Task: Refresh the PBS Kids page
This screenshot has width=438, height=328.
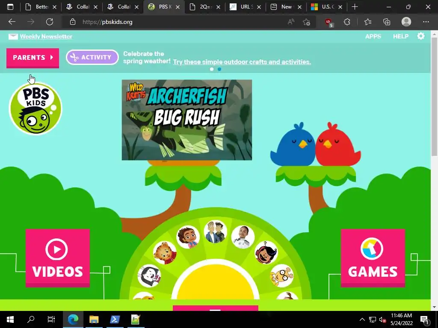Action: (x=50, y=22)
